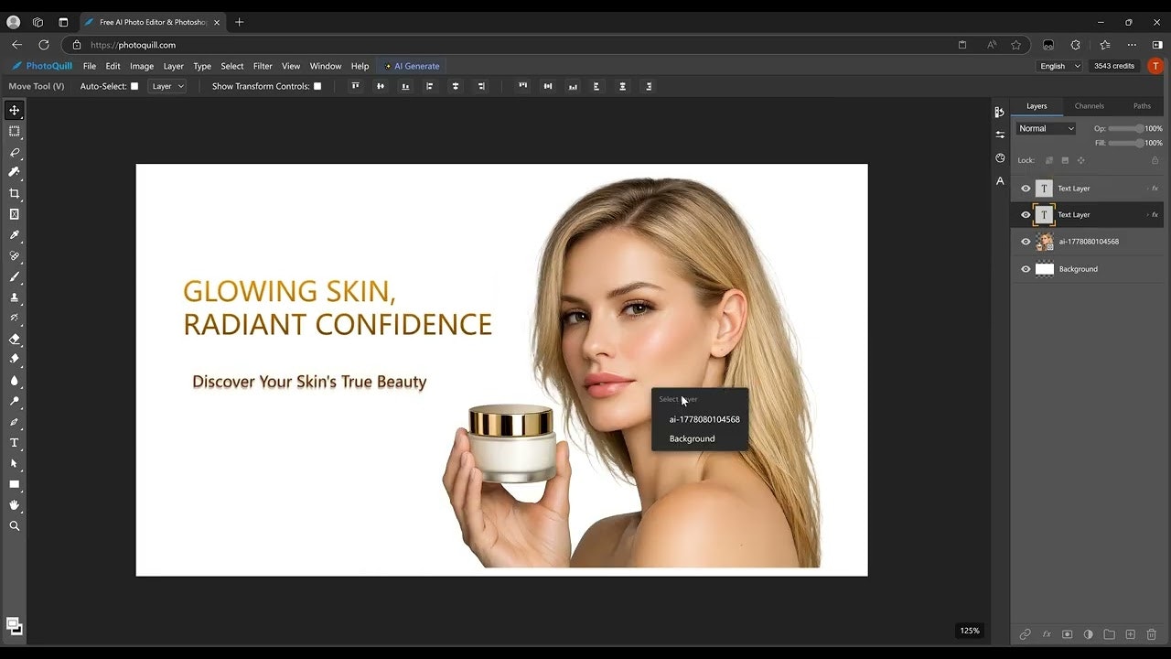Select the Spot Healing bandage tool
The width and height of the screenshot is (1171, 659).
pos(14,256)
